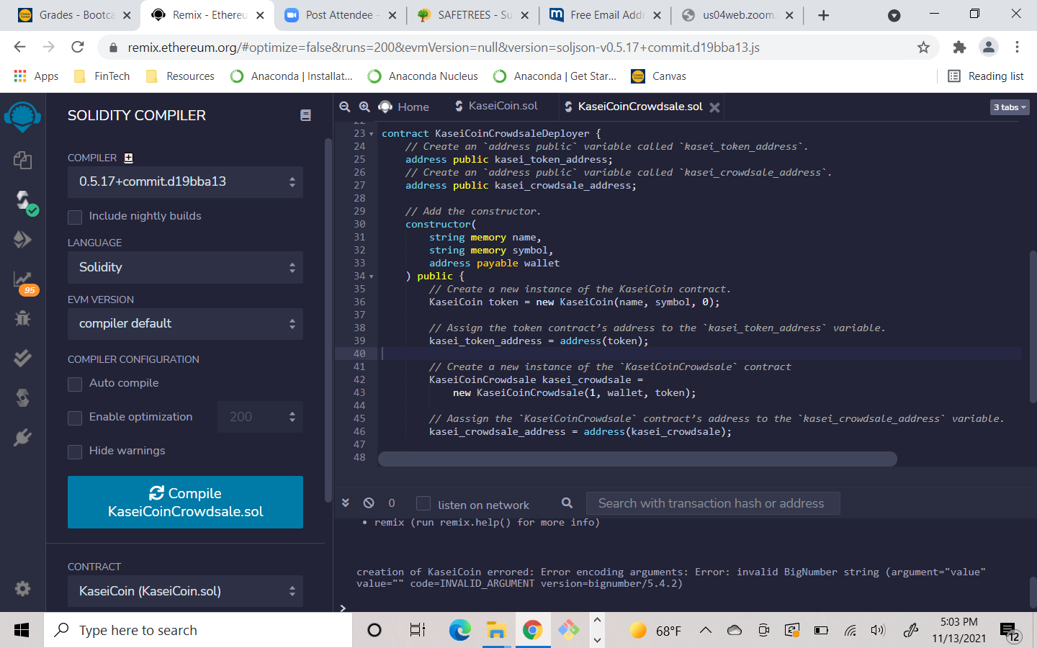
Task: Open Microsoft Edge from the taskbar
Action: tap(459, 631)
